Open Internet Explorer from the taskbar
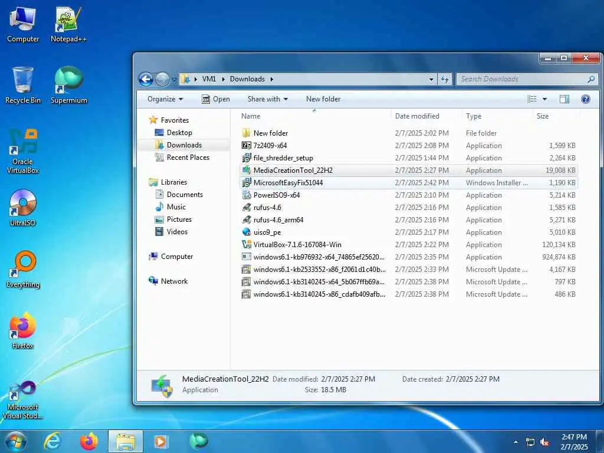The image size is (604, 453). 52,441
